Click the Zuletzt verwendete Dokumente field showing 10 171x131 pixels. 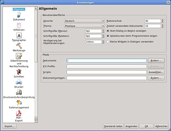pyautogui.click(x=152, y=26)
